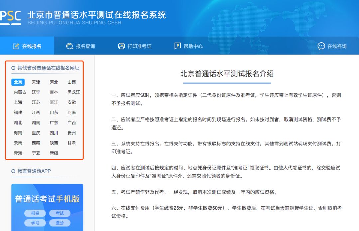Click the chat bubble icon beside 在线咨询

pos(321,46)
